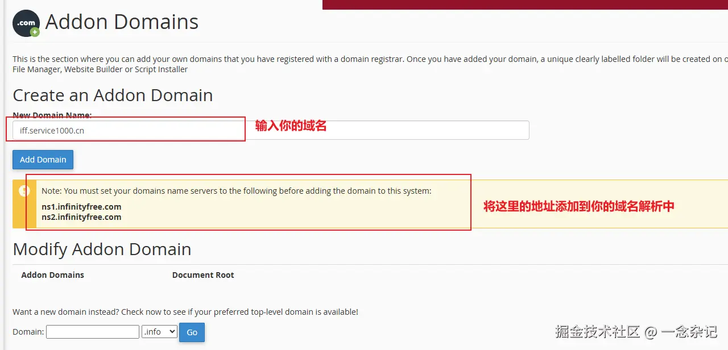Viewport: 728px width, 350px height.
Task: Open the .info top-level domain dropdown
Action: click(159, 332)
